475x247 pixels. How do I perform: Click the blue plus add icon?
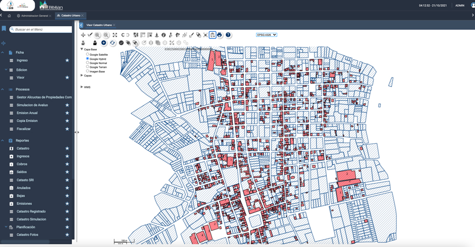point(104,43)
